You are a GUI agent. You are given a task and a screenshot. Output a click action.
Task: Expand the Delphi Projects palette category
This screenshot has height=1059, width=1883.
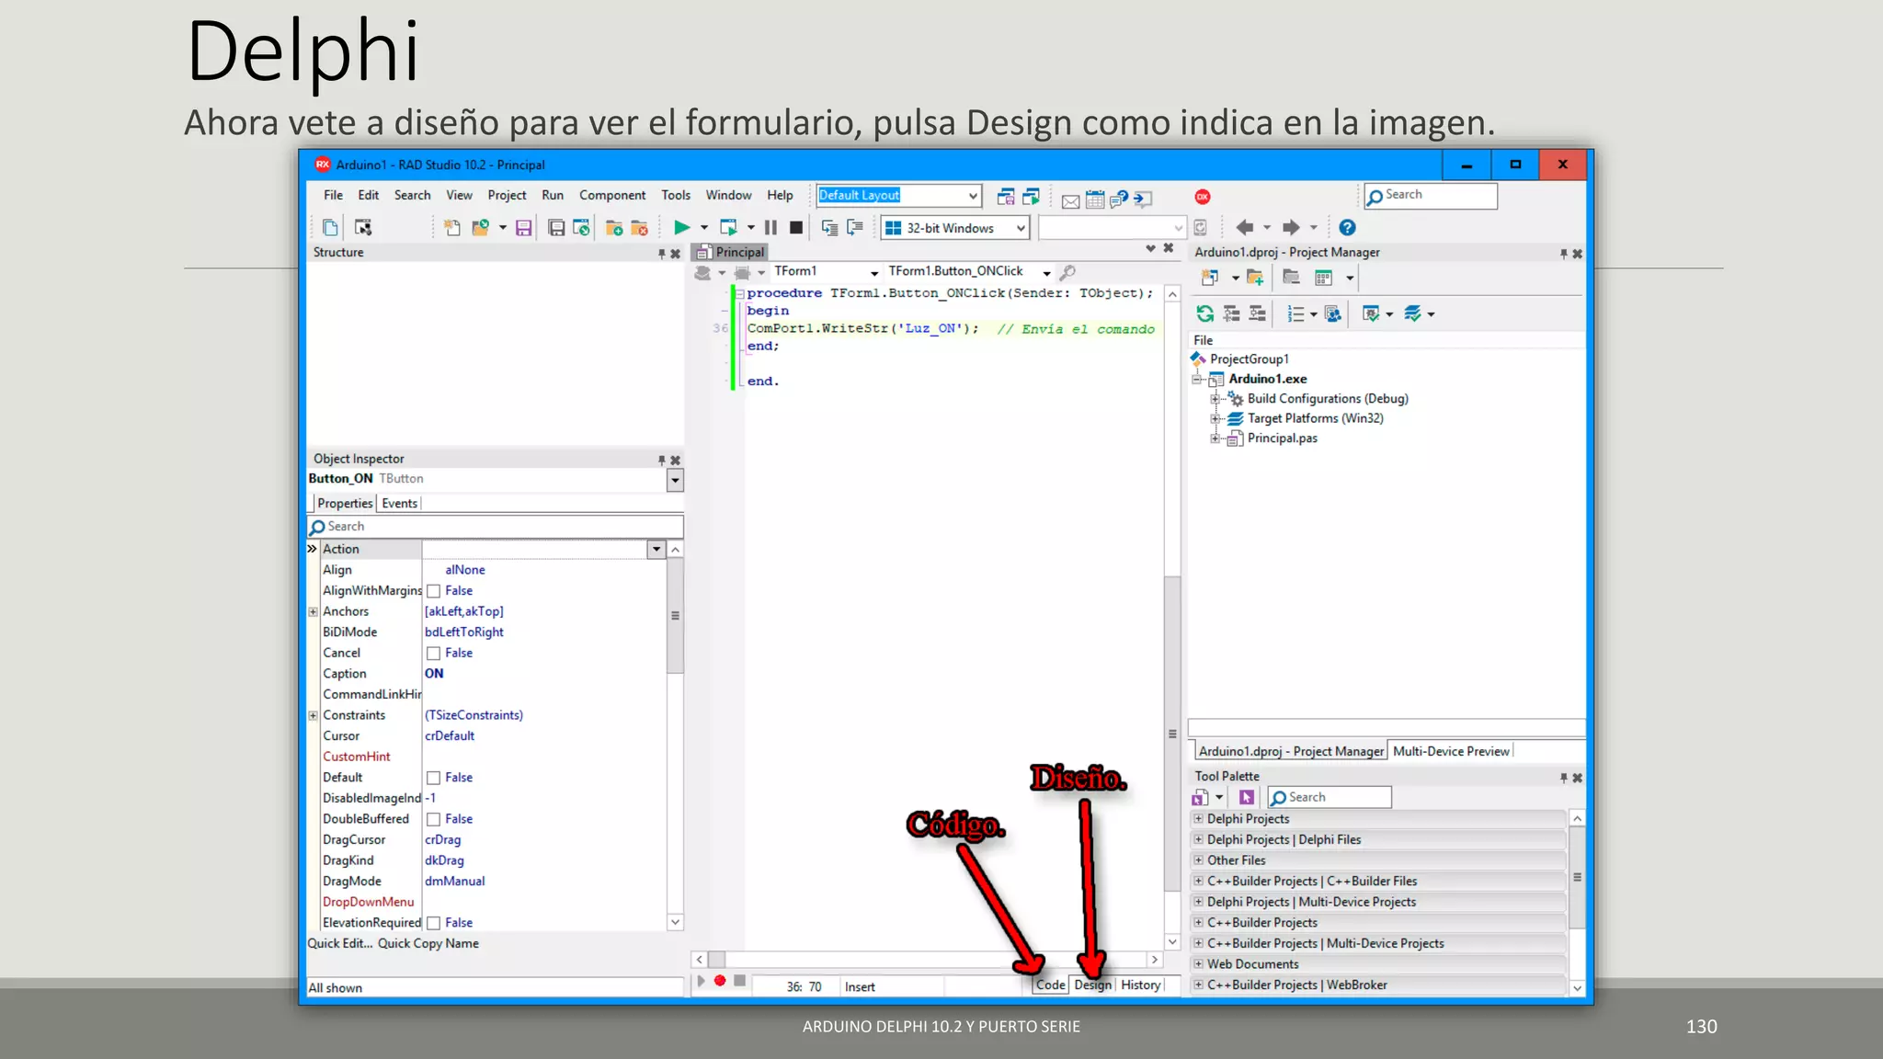(1198, 818)
